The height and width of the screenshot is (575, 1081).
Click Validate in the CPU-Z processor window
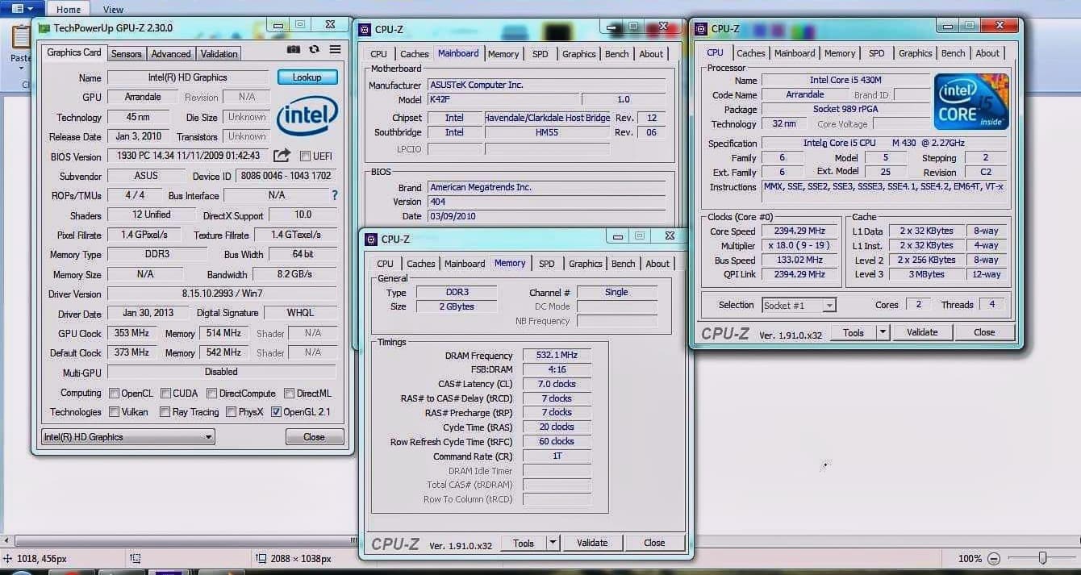click(921, 332)
